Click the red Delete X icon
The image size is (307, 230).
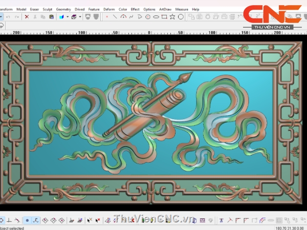pos(27,17)
